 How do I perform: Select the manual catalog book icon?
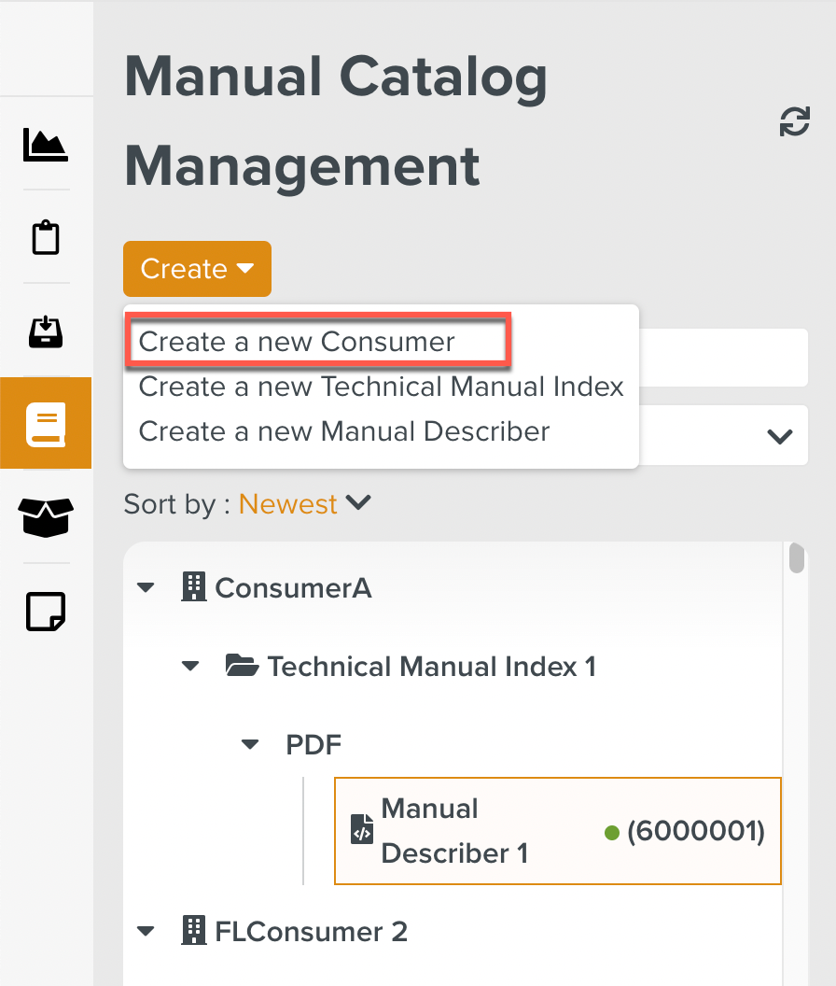46,424
